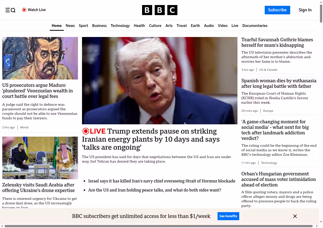
Task: Open the Maduro courtroom sketch thumbnail
Action: pyautogui.click(x=40, y=58)
